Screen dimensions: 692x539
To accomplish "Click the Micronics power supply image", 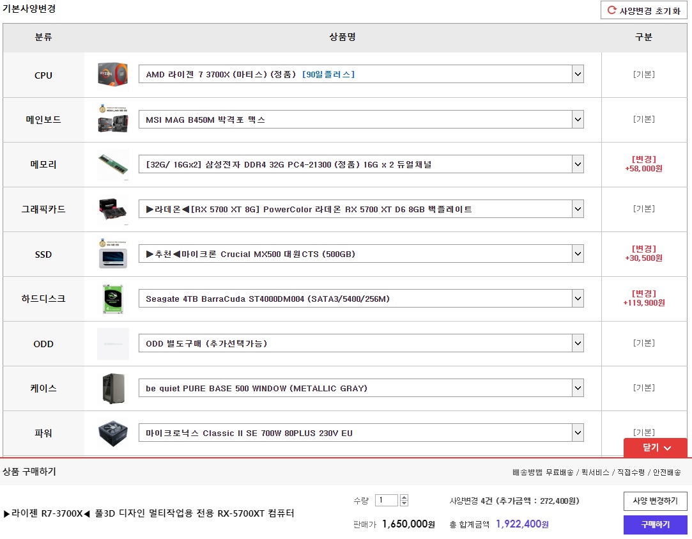I will point(113,433).
